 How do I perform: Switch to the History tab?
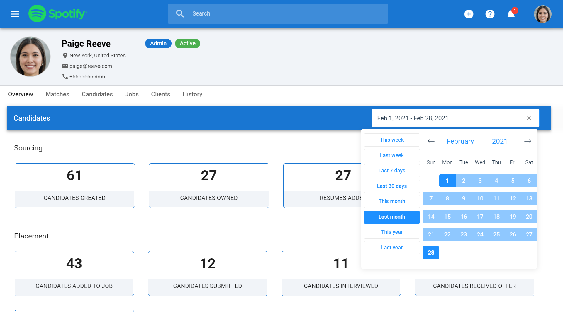(192, 94)
